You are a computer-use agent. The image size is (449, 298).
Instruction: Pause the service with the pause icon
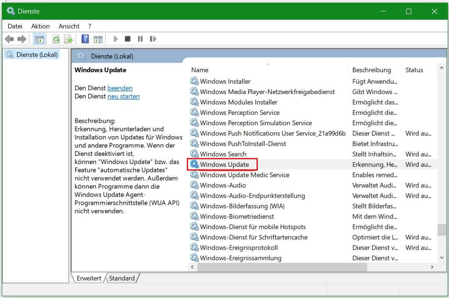(x=140, y=39)
